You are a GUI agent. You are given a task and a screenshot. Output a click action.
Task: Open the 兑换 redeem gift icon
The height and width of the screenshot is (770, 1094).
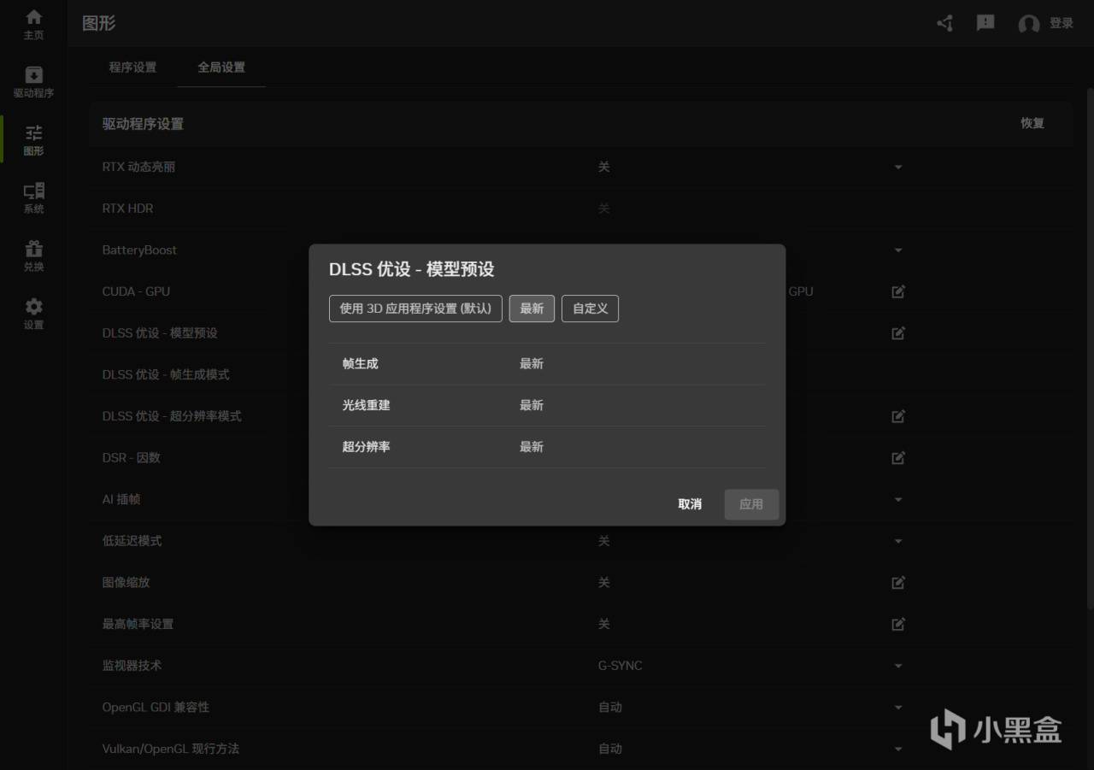click(x=34, y=249)
